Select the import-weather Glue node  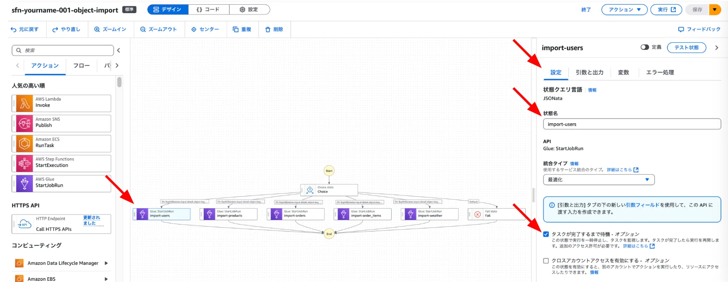tap(430, 214)
